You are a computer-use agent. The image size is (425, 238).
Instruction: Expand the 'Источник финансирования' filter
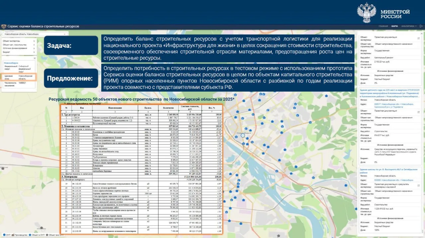point(19,48)
